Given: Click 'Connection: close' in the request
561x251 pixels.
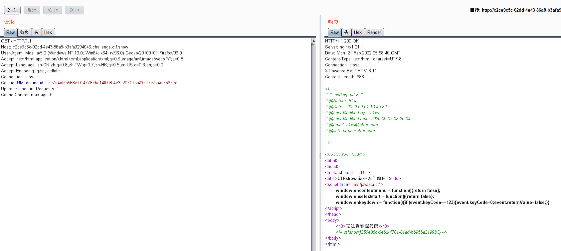Looking at the screenshot, I should click(18, 77).
